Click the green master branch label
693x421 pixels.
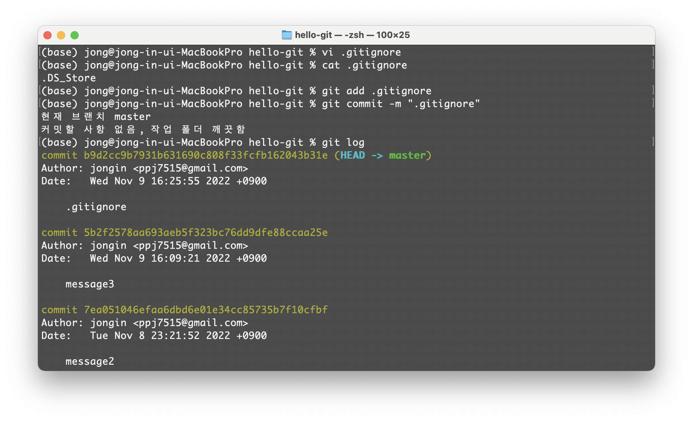pos(407,155)
